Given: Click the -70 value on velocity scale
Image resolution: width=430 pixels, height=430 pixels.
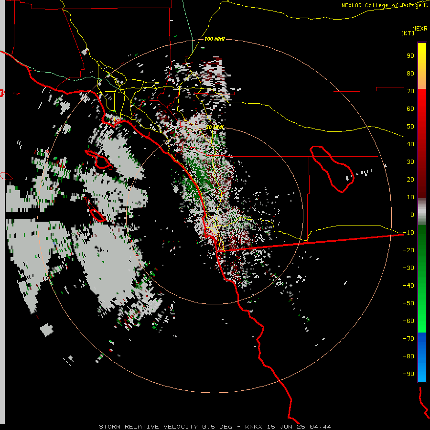Looking at the screenshot, I should tap(408, 338).
